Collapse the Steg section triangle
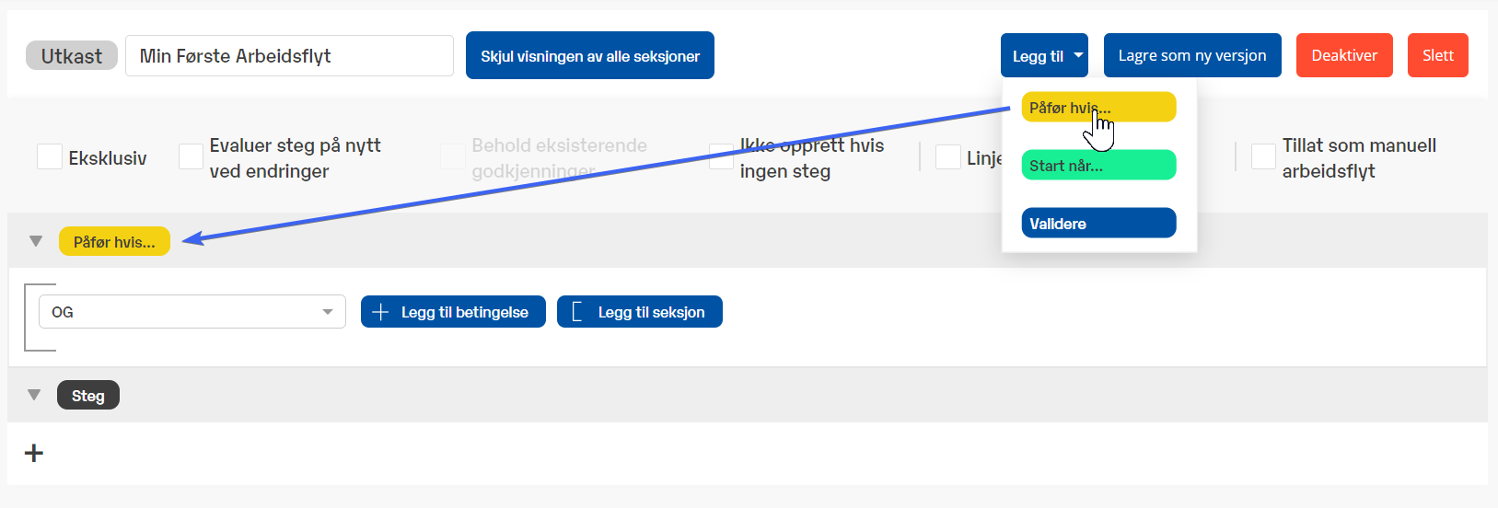1498x508 pixels. click(34, 395)
